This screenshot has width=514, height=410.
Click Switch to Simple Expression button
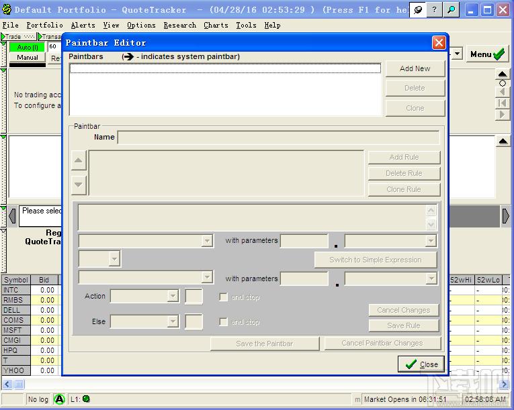click(376, 260)
